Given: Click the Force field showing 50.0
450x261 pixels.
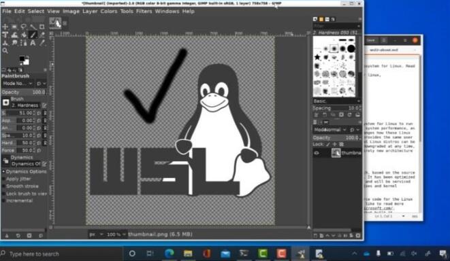Looking at the screenshot, I should click(x=18, y=150).
